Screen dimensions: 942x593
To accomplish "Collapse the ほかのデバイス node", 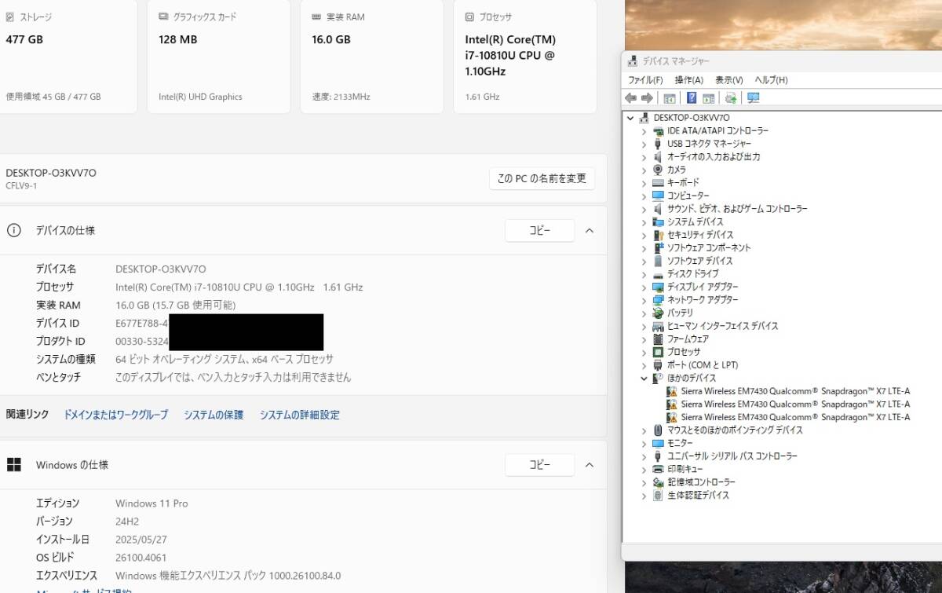I will (644, 378).
